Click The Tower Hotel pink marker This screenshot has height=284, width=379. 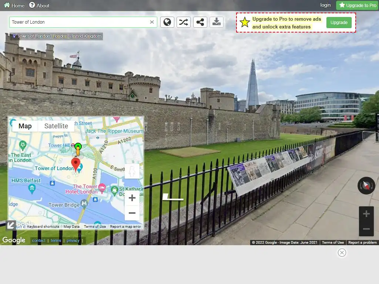(x=102, y=188)
